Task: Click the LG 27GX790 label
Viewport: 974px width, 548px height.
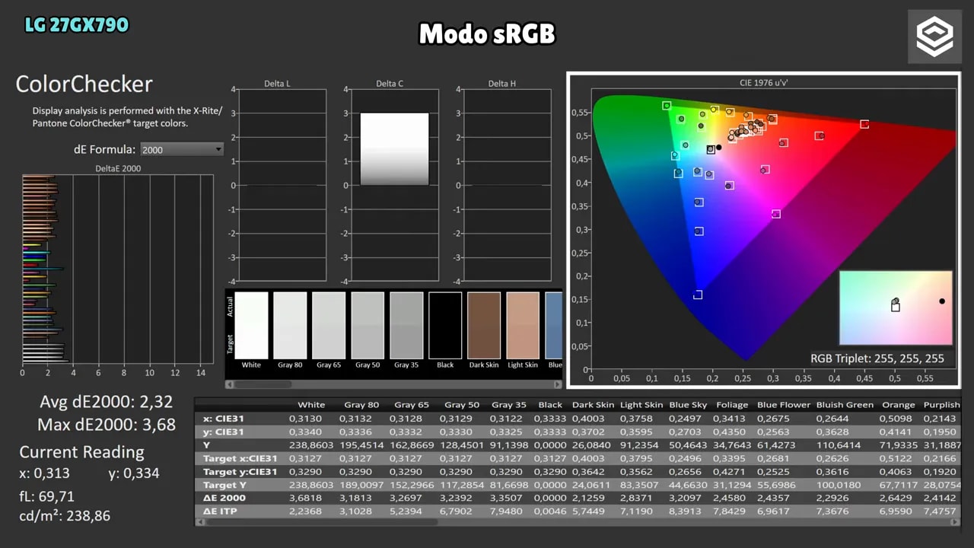Action: click(76, 24)
